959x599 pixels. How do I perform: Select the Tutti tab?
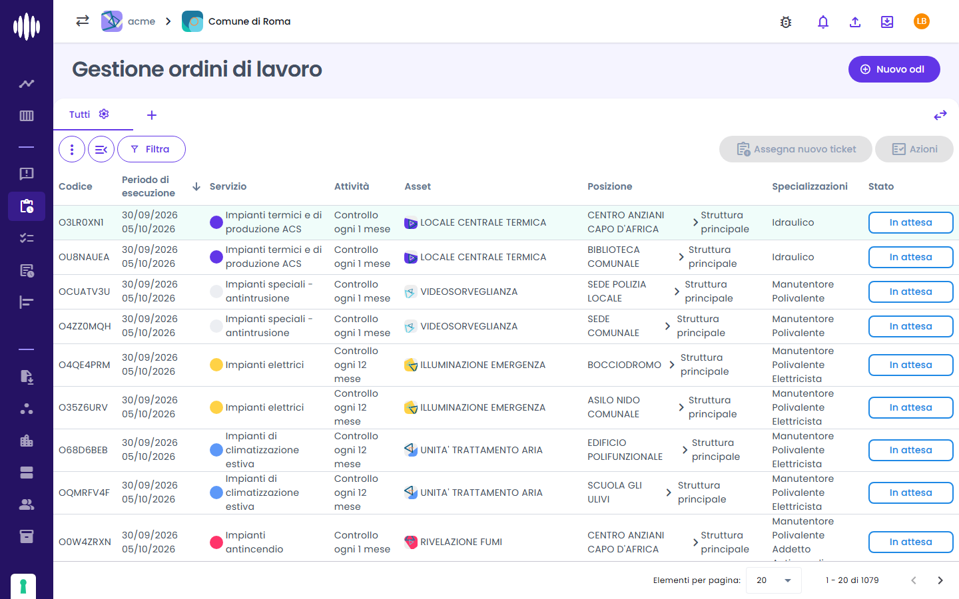click(x=79, y=114)
